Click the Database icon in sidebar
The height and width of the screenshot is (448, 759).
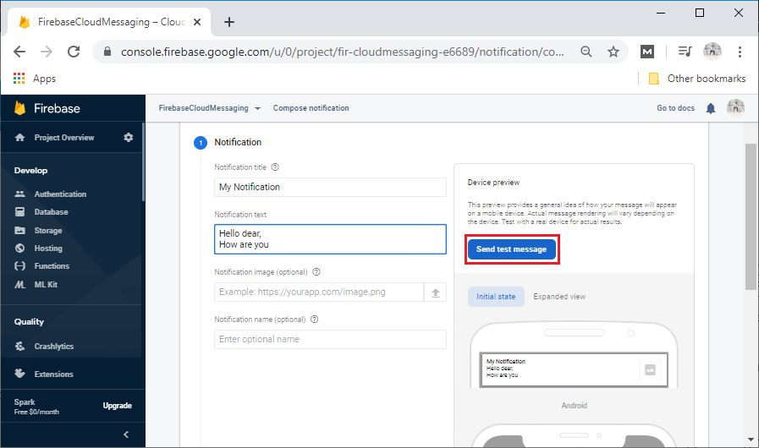(19, 212)
